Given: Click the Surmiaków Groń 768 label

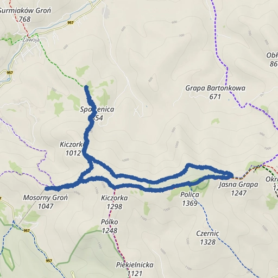Looking at the screenshot, I should coord(25,15).
